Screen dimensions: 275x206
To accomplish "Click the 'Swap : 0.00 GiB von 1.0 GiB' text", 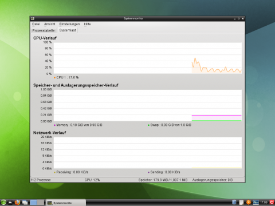I will (x=171, y=125).
